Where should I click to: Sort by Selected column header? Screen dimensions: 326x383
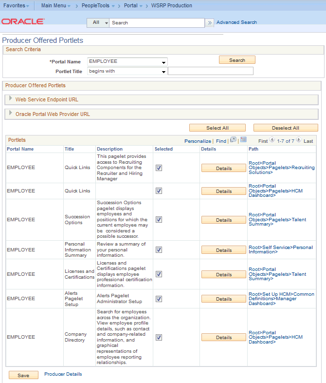[163, 149]
